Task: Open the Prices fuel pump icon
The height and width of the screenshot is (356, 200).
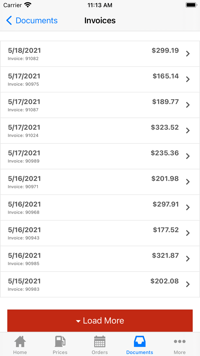Action: 60,341
